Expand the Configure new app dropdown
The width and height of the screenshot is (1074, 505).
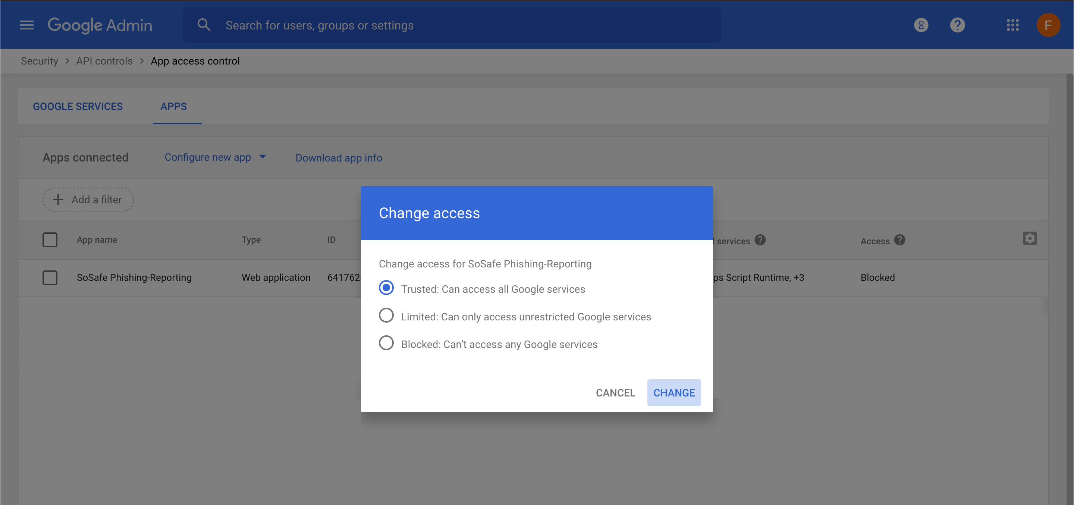tap(216, 157)
